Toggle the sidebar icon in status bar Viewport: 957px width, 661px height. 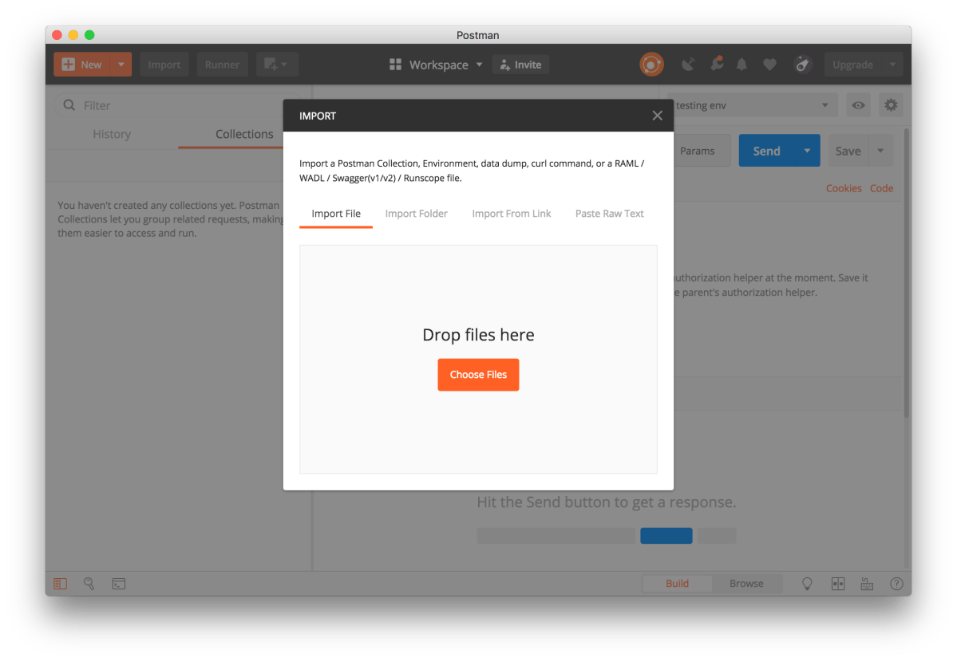(x=60, y=584)
